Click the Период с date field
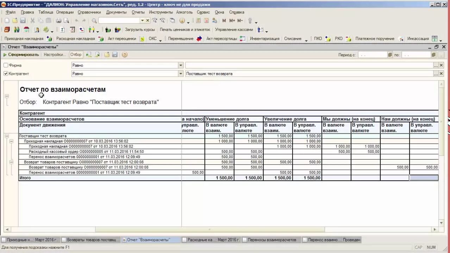The width and height of the screenshot is (450, 253). pyautogui.click(x=373, y=55)
